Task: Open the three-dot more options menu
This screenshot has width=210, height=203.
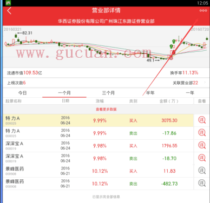Action: (x=203, y=10)
